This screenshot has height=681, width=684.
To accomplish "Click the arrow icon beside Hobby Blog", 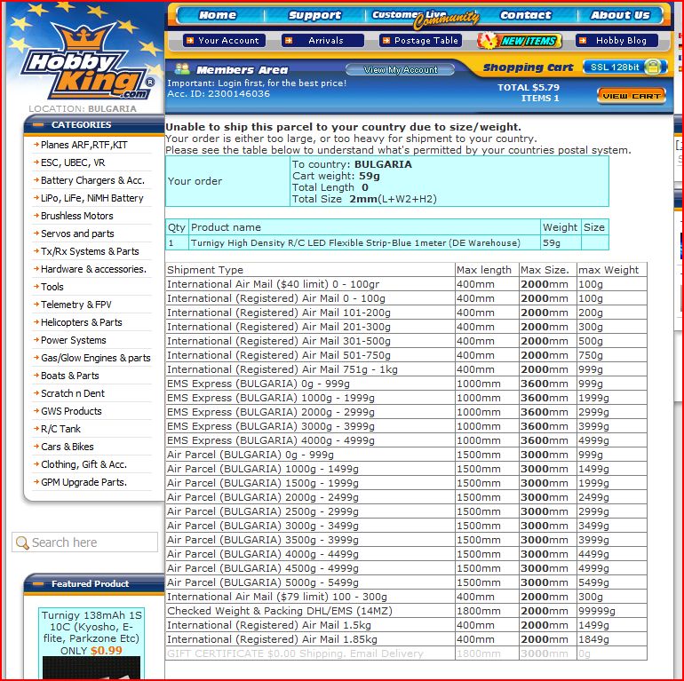I will point(585,41).
